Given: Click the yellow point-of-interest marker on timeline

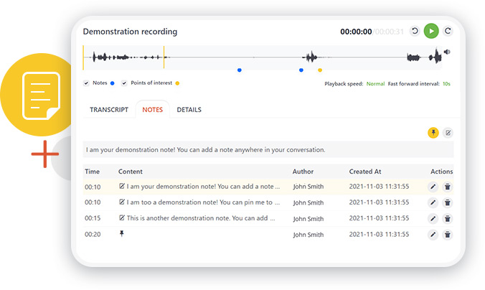Looking at the screenshot, I should click(x=320, y=70).
